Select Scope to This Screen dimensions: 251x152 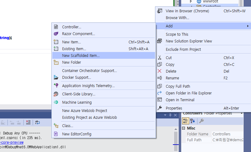(203, 34)
